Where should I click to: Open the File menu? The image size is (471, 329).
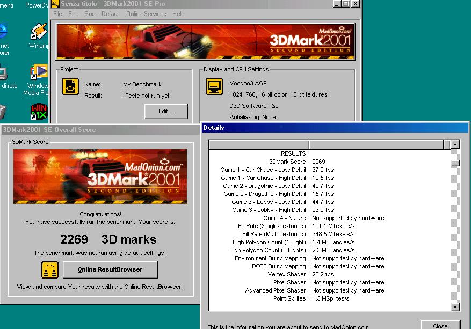57,14
